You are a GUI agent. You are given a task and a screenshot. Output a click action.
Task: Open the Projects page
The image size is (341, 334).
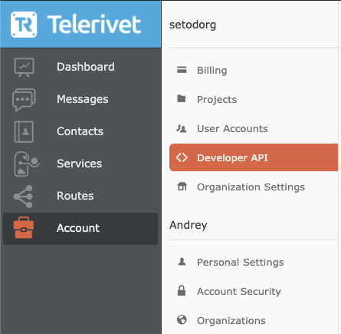(x=217, y=100)
